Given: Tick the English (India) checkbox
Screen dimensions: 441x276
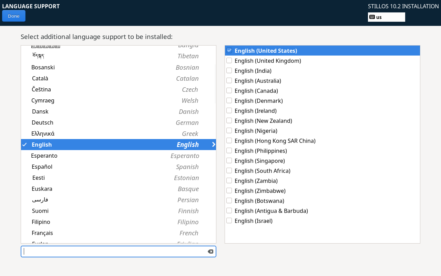Looking at the screenshot, I should tap(229, 70).
